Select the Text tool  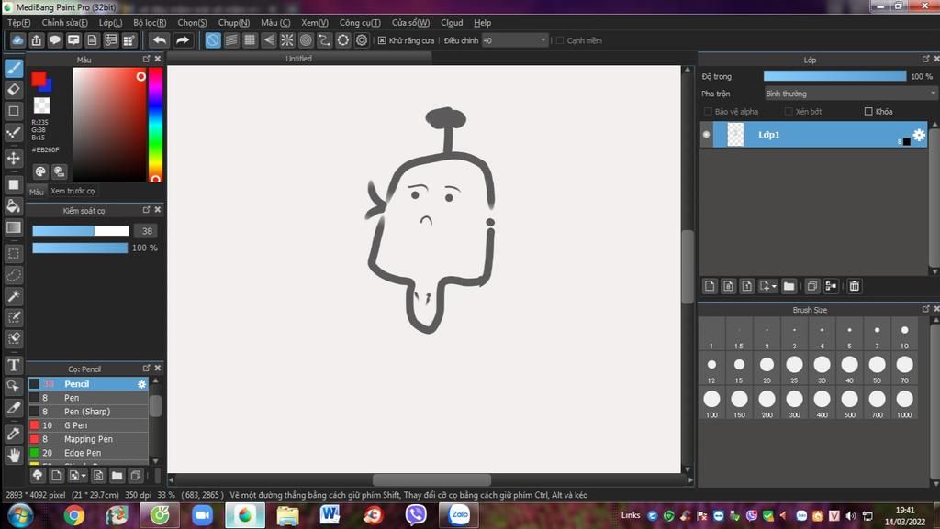pos(14,365)
